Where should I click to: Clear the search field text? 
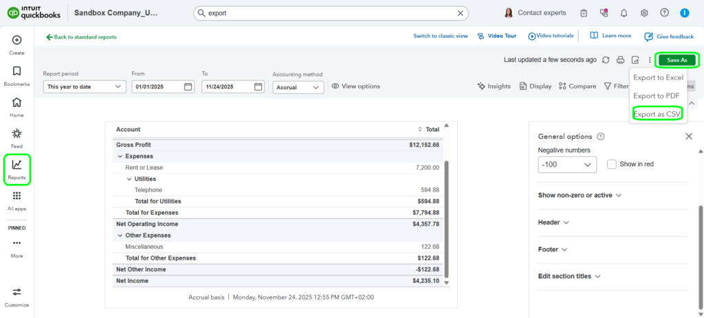[460, 13]
